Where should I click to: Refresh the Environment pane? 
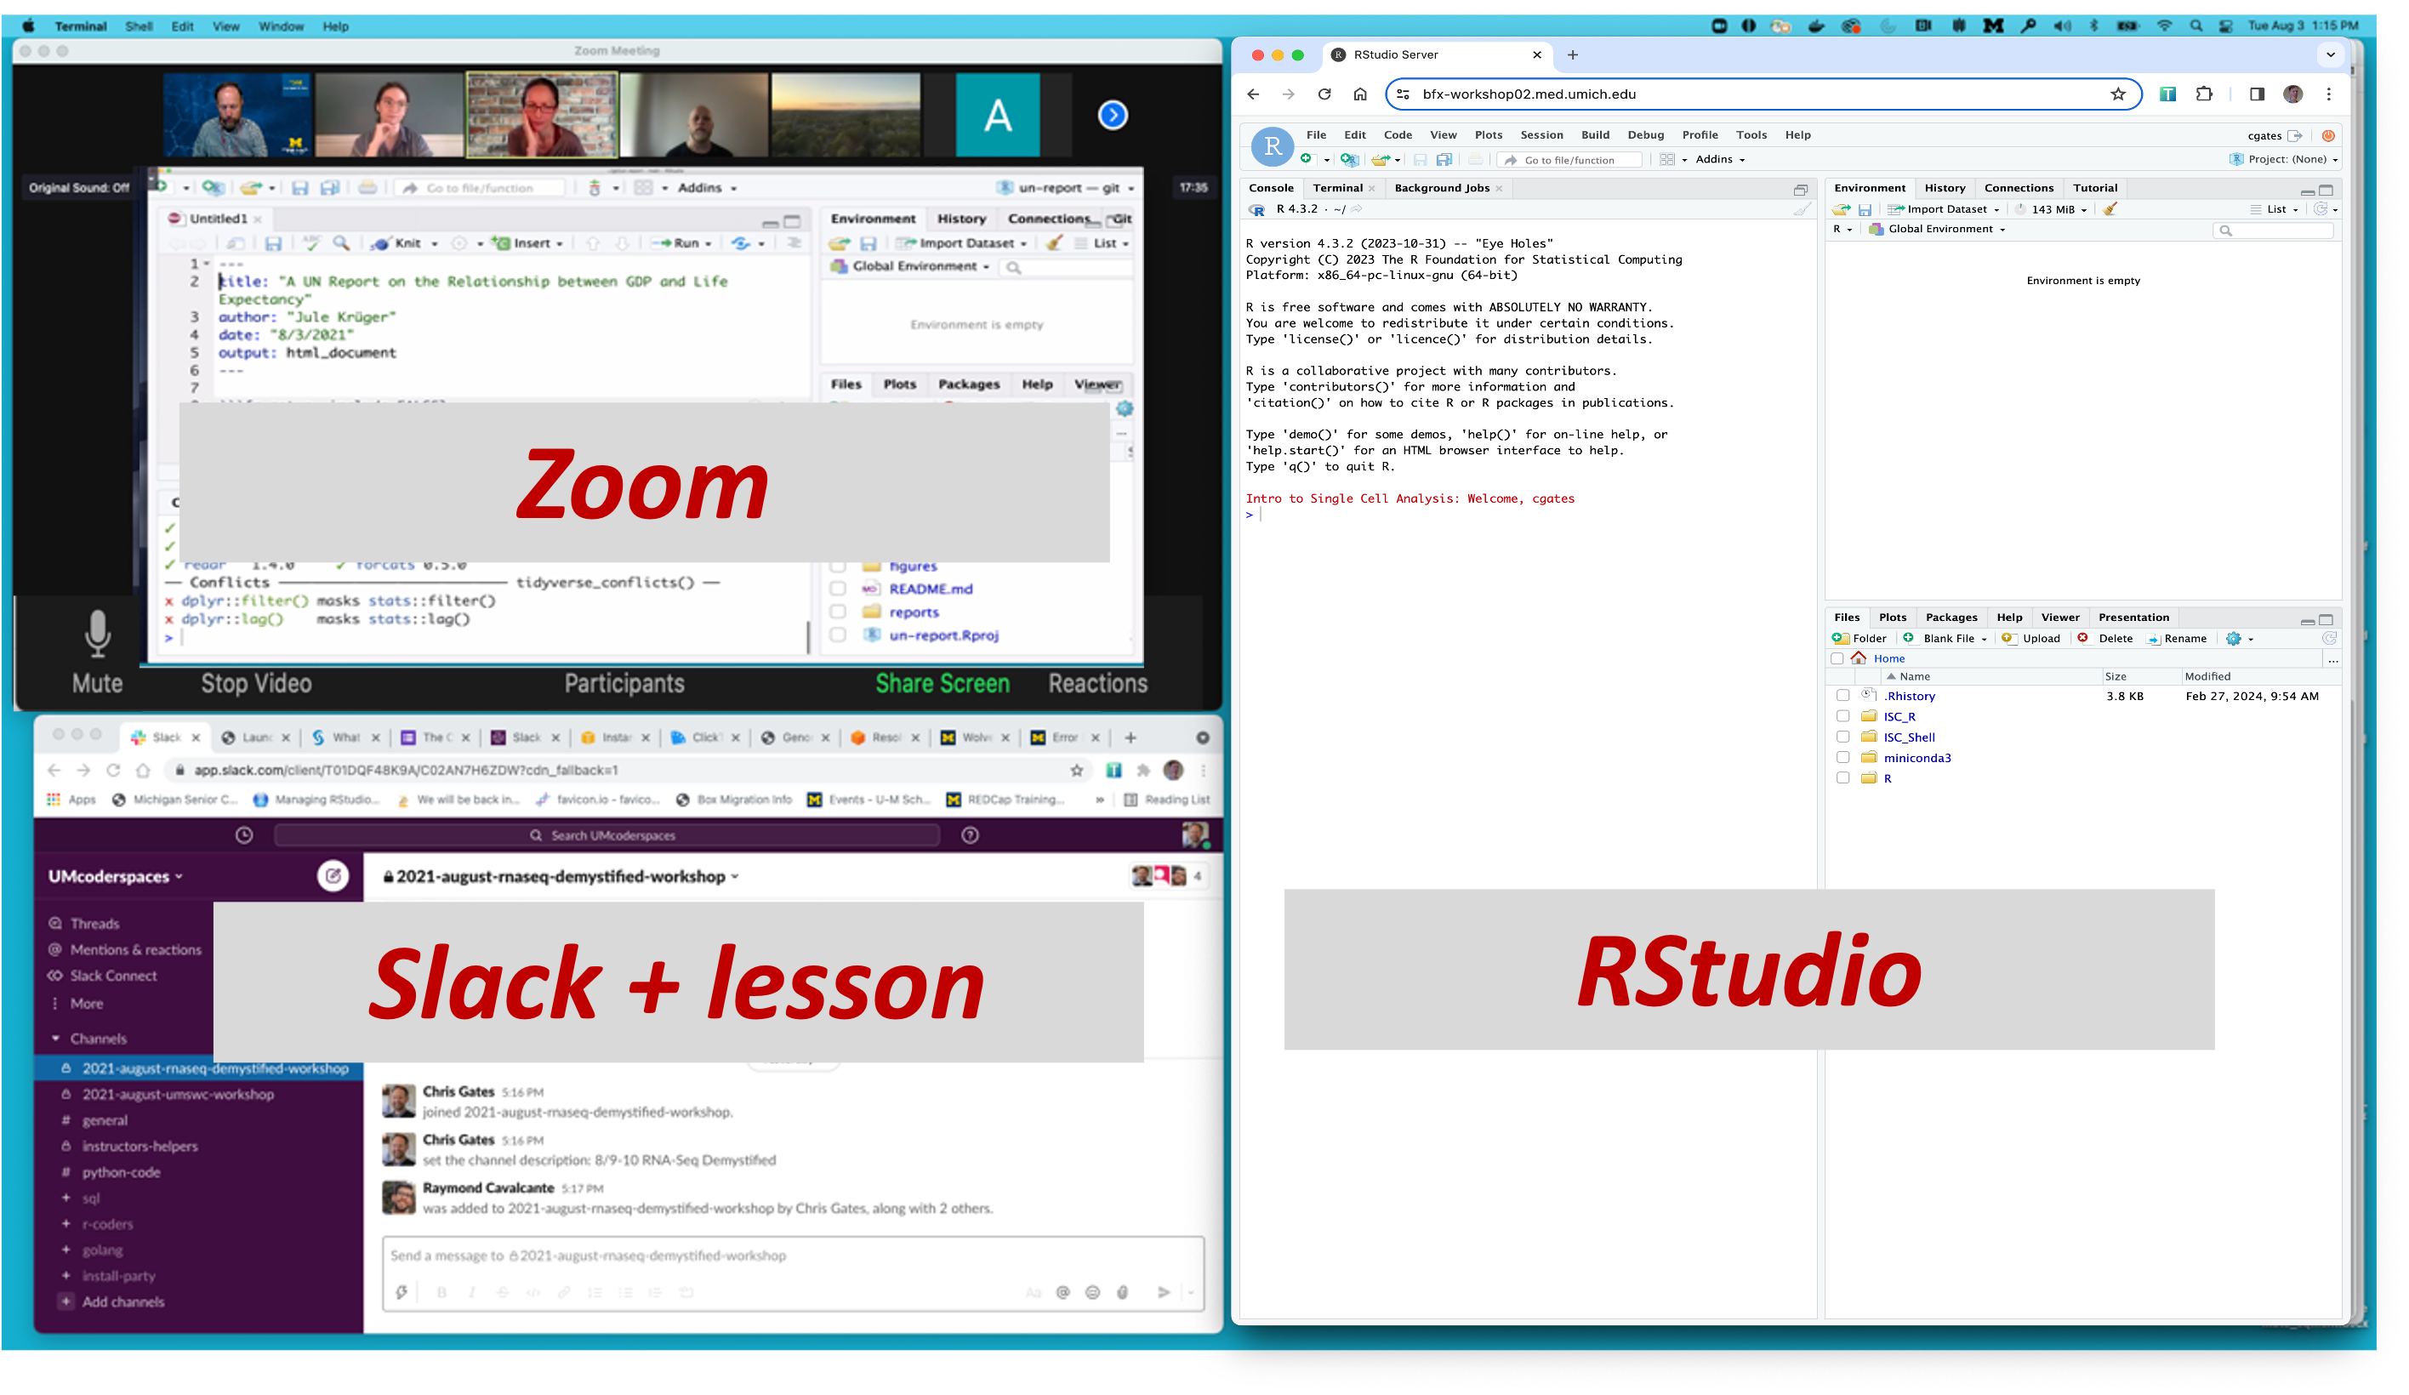click(x=2320, y=209)
